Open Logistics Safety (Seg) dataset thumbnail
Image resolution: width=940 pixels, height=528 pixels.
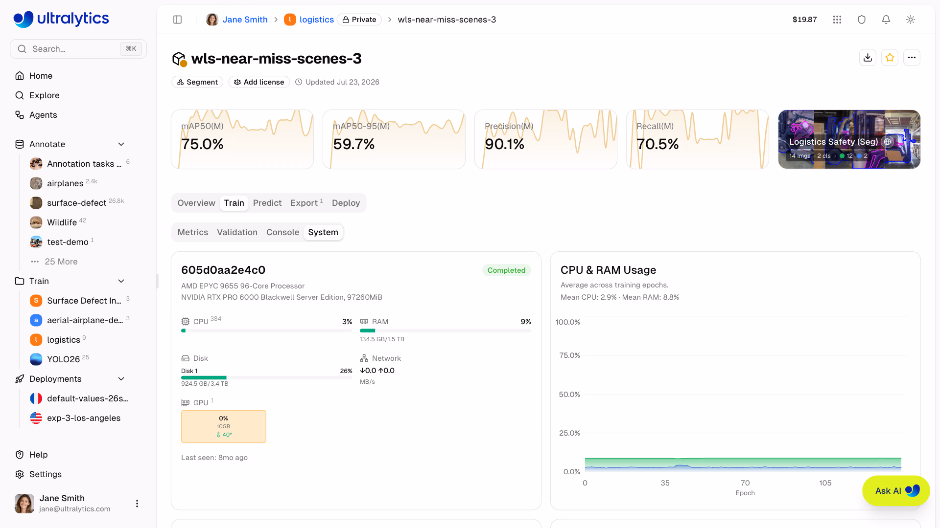849,139
